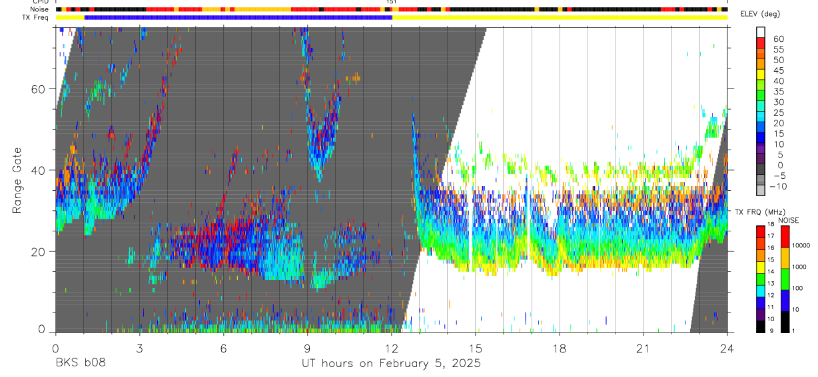The image size is (818, 377).
Task: Click TX FRQ scale label '14'
Action: [x=771, y=272]
